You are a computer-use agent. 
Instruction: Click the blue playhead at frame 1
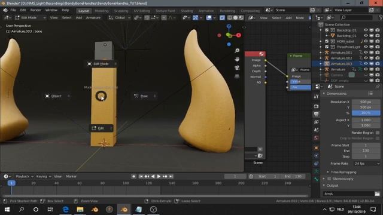(x=11, y=183)
